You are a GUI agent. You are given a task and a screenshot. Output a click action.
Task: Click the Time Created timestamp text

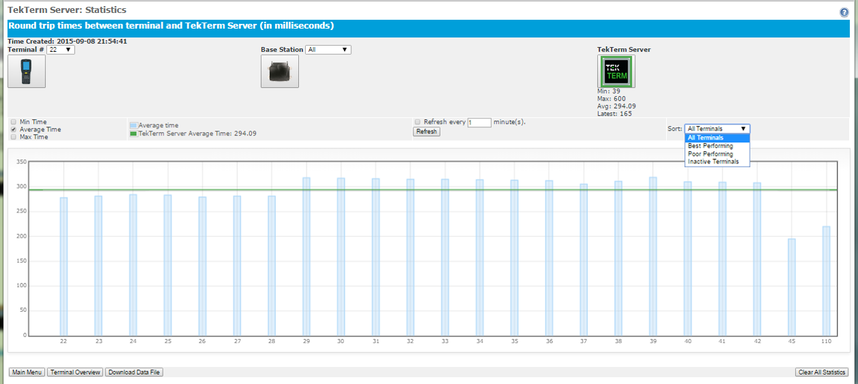click(67, 42)
